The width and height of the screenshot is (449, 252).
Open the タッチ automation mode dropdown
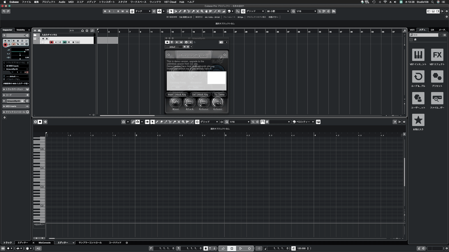(x=143, y=11)
